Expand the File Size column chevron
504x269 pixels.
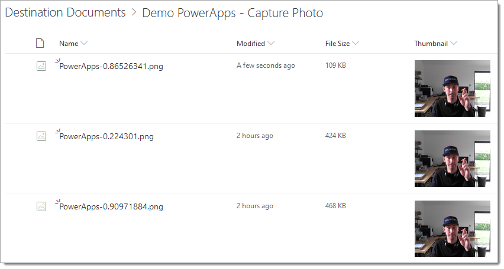(x=356, y=43)
